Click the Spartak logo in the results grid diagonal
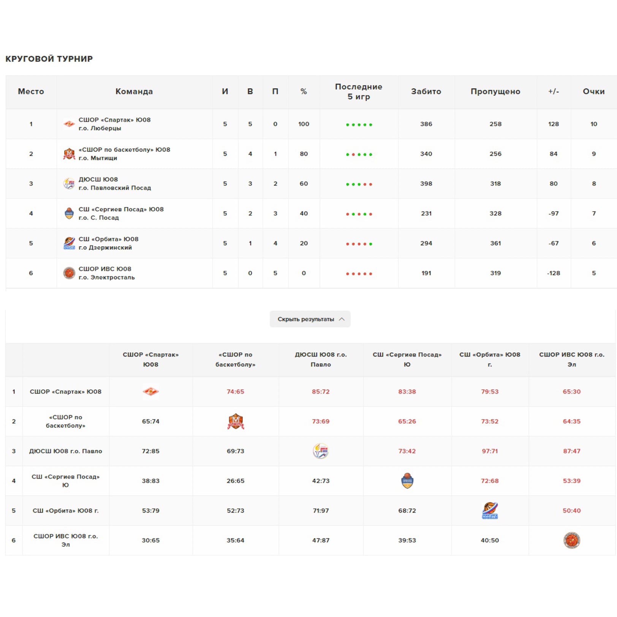This screenshot has height=617, width=617. (x=151, y=392)
